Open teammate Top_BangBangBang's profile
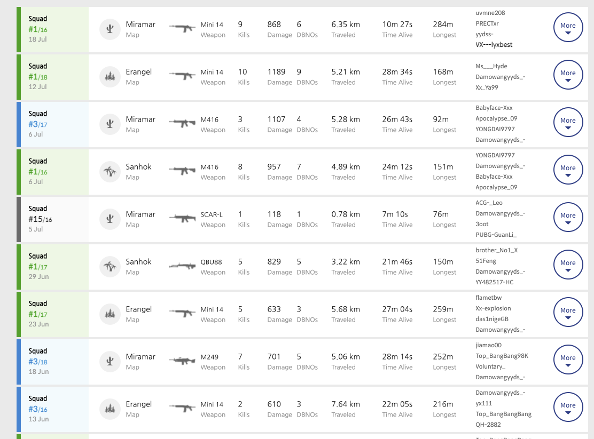The image size is (594, 439). tap(504, 414)
